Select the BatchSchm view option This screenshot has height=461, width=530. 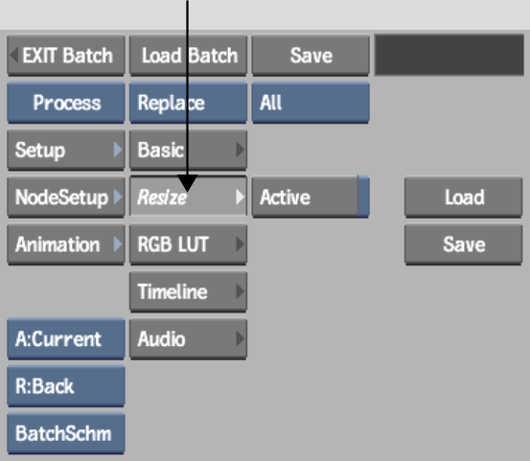point(66,433)
